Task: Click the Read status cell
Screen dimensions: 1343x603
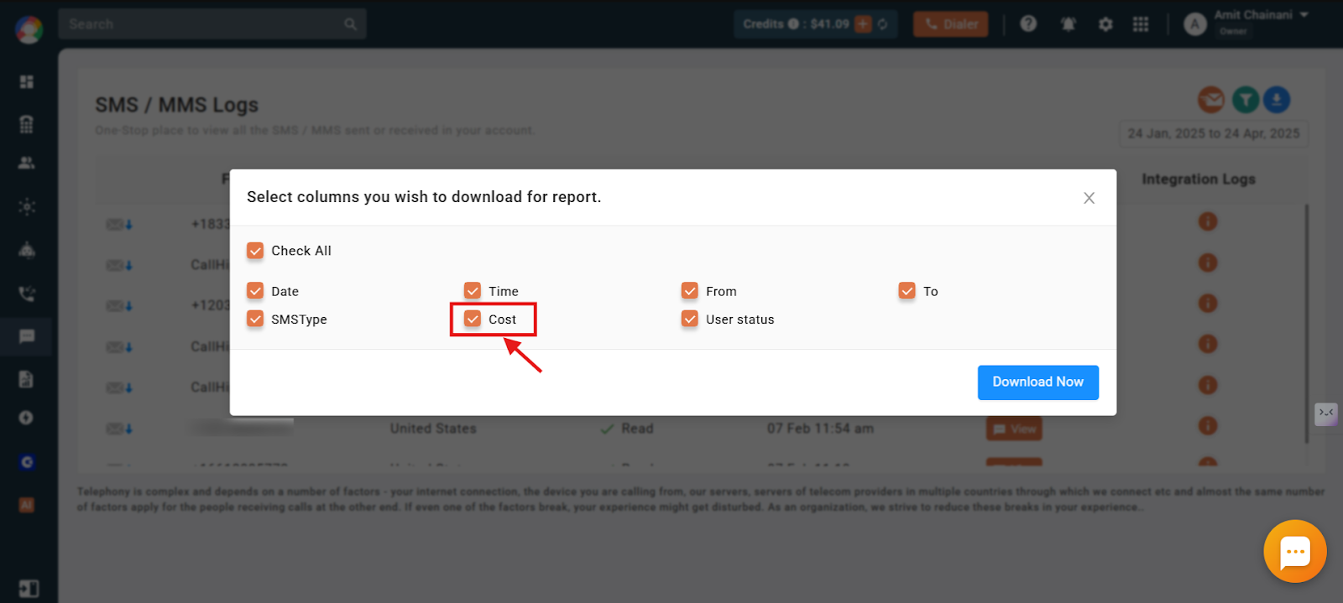Action: [627, 429]
